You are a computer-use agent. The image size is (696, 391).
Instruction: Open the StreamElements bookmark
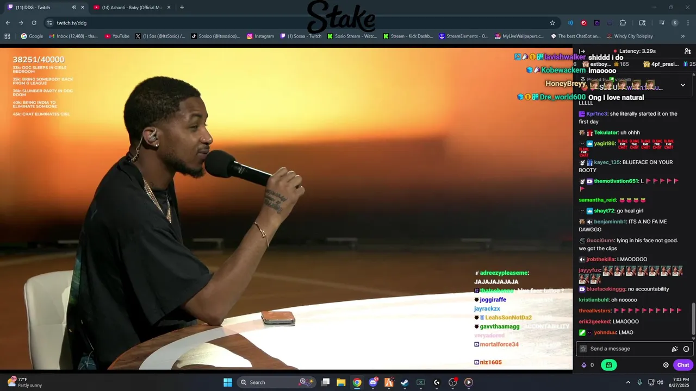coord(464,36)
